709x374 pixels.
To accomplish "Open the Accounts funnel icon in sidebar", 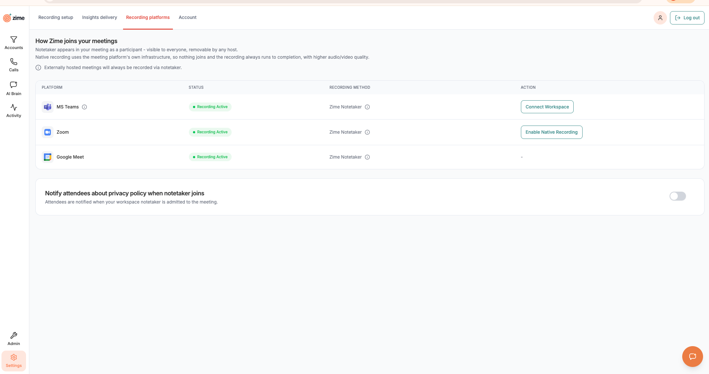I will coord(14,39).
